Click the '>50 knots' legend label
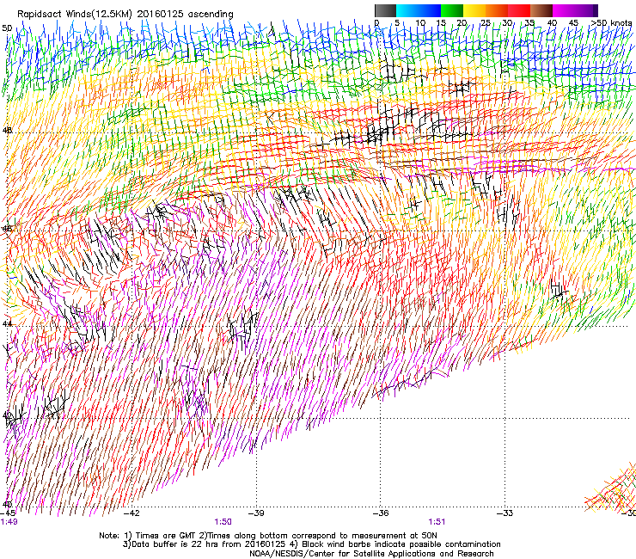The height and width of the screenshot is (559, 636). click(611, 22)
